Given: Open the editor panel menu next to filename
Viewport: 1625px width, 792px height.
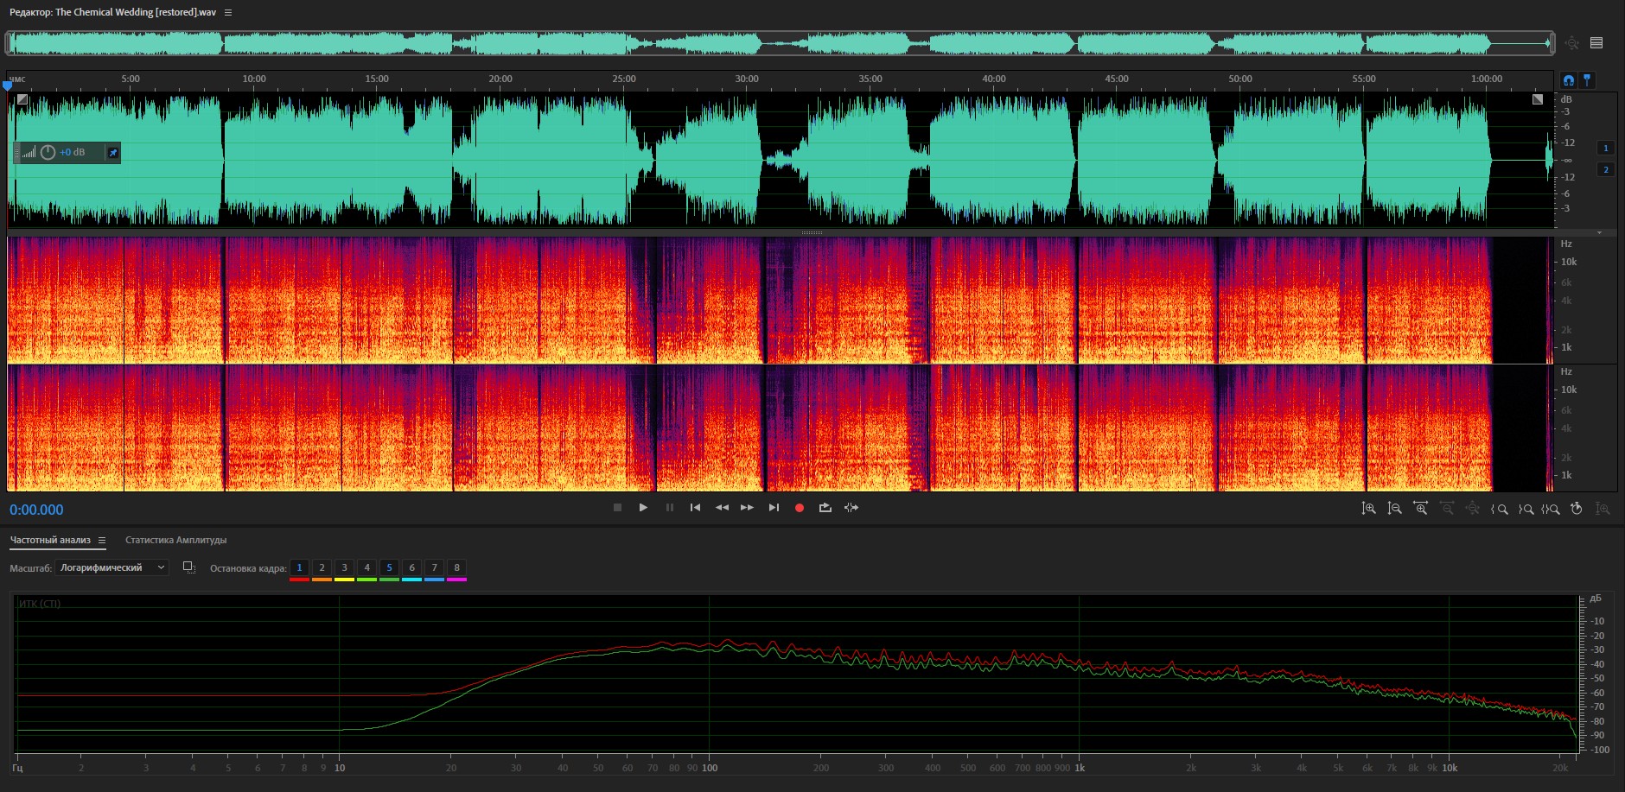Looking at the screenshot, I should (x=228, y=12).
